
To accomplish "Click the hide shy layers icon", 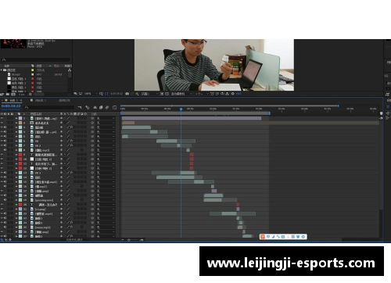I will tap(95, 108).
